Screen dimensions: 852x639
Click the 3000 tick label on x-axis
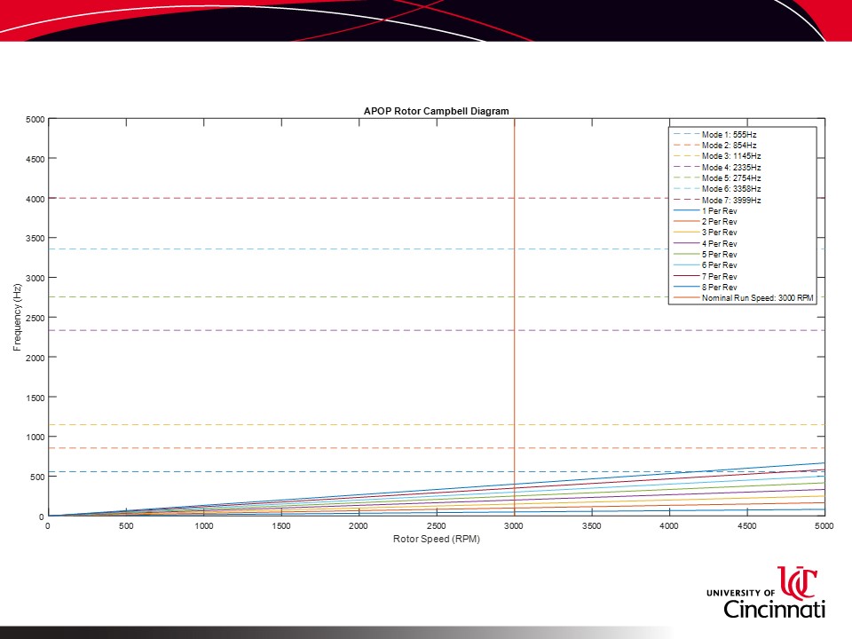pyautogui.click(x=514, y=526)
